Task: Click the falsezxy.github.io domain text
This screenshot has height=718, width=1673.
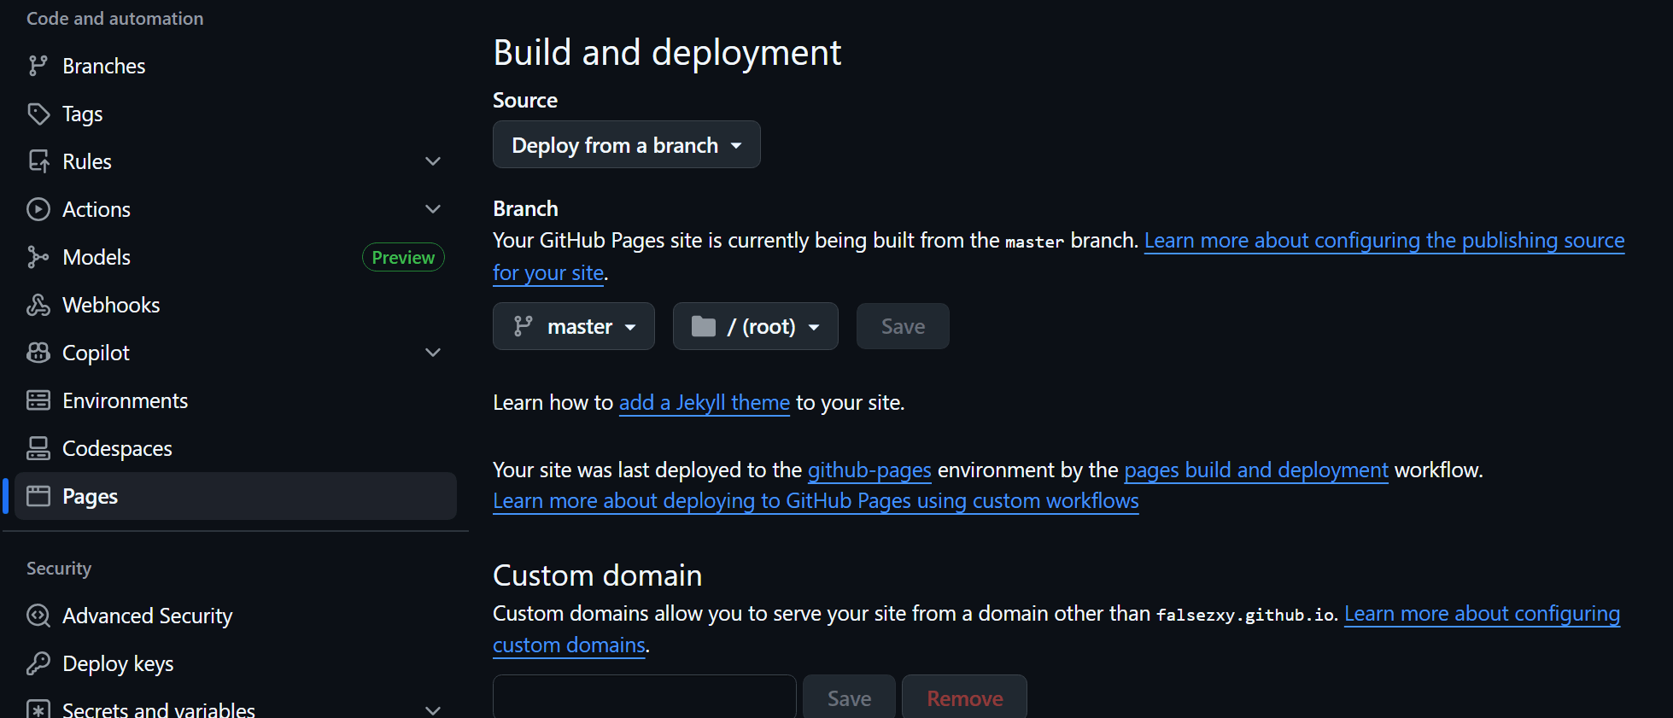Action: 1245,615
